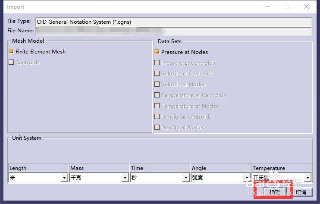Open the Time unit dropdown
The height and width of the screenshot is (204, 320).
tap(186, 178)
